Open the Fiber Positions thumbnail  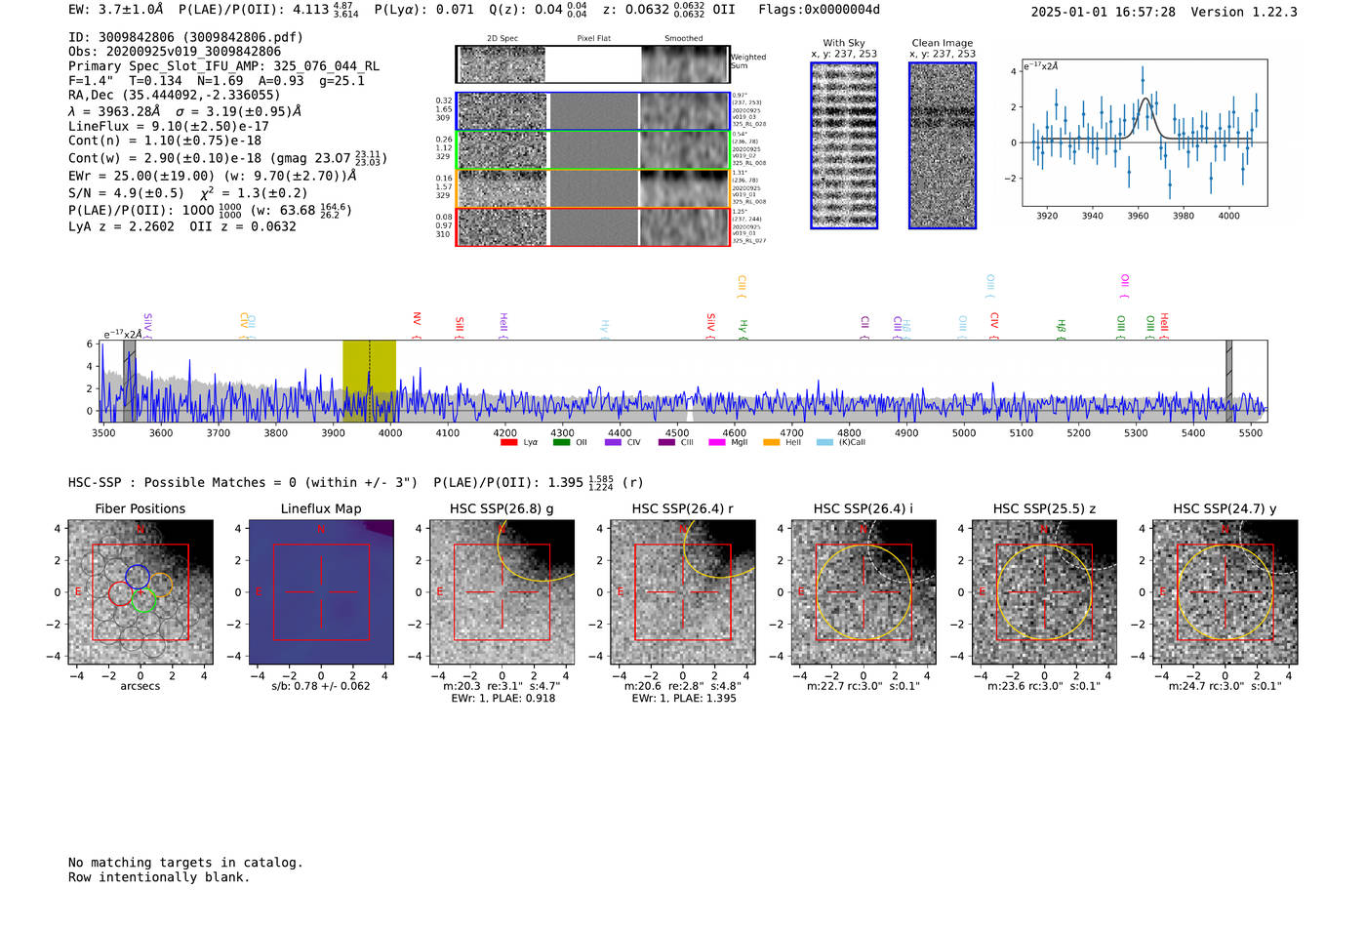(141, 592)
